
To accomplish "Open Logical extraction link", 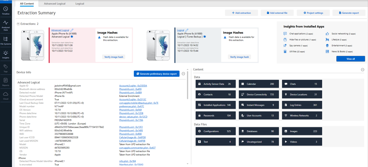I will tap(180, 30).
